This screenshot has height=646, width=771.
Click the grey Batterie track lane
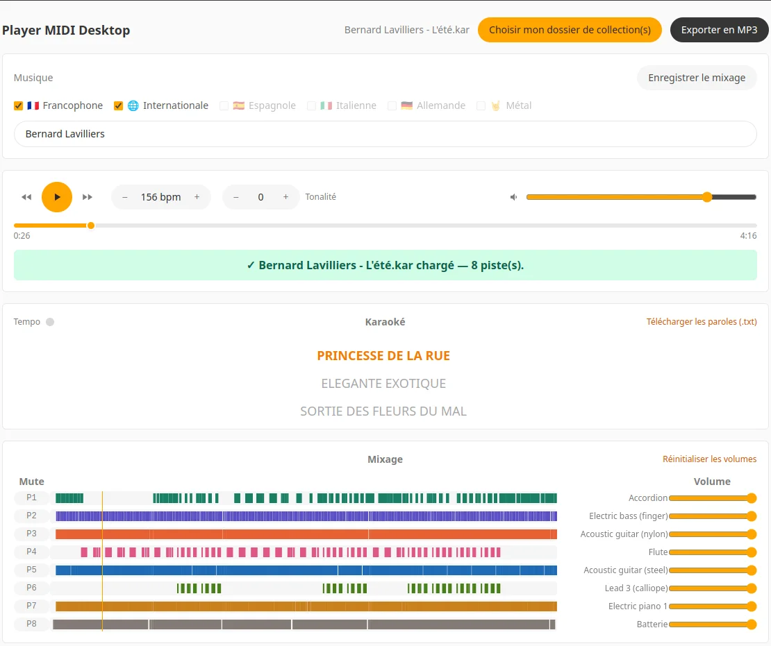[x=304, y=624]
